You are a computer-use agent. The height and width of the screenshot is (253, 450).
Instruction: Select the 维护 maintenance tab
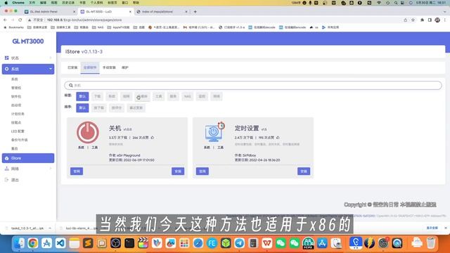(x=125, y=67)
